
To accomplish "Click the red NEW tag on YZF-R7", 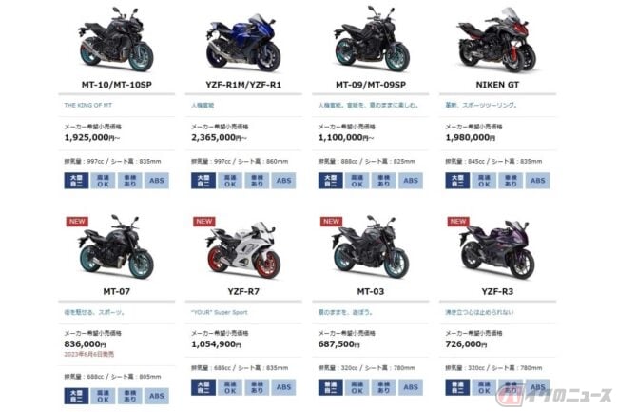I will point(203,221).
